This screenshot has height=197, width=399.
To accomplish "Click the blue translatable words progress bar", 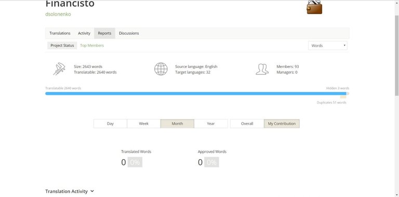I will (195, 93).
